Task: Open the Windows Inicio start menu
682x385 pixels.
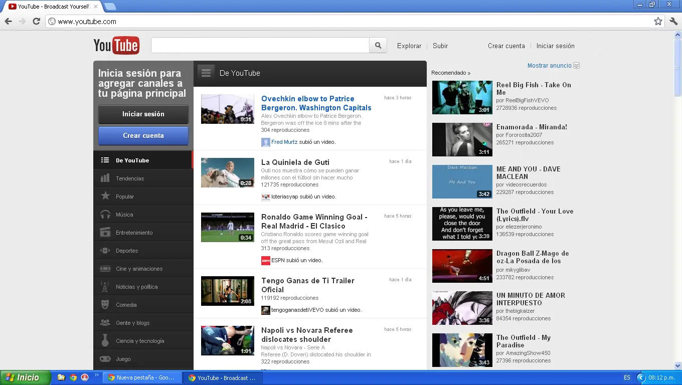Action: coord(26,377)
